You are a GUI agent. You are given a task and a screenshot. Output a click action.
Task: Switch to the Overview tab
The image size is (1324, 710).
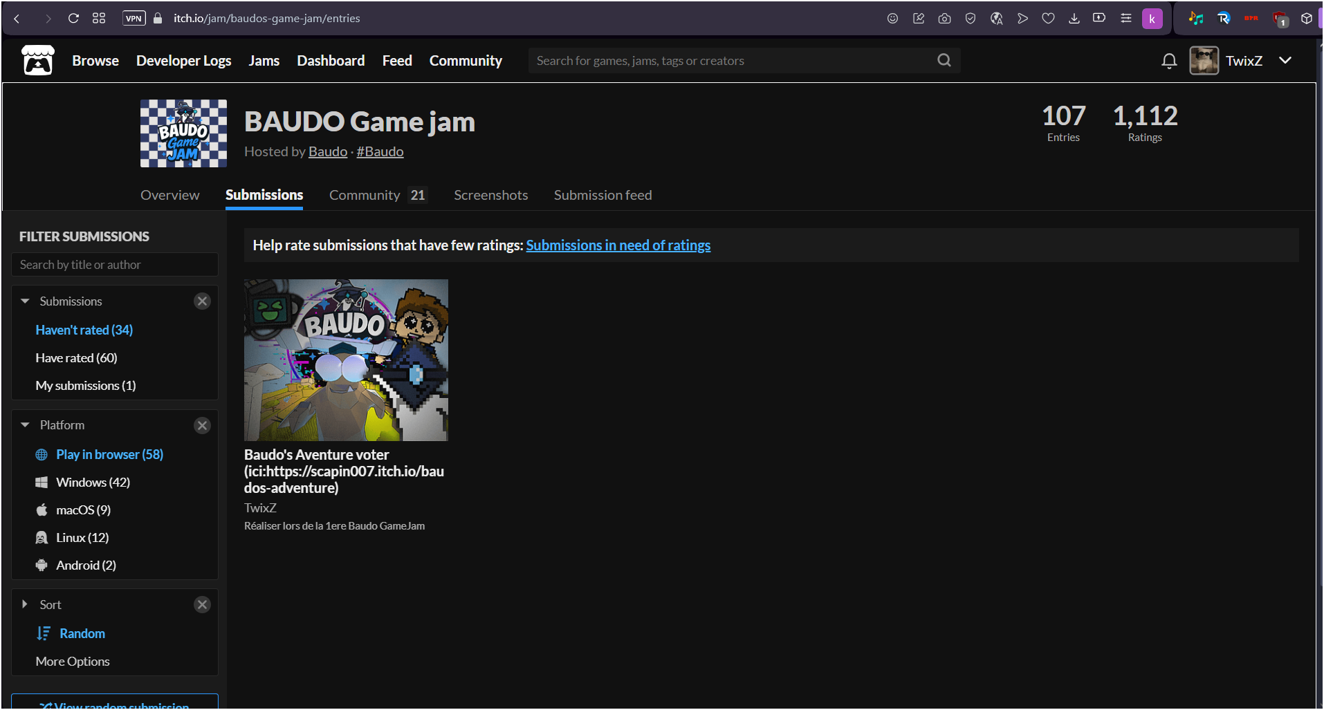(x=170, y=195)
